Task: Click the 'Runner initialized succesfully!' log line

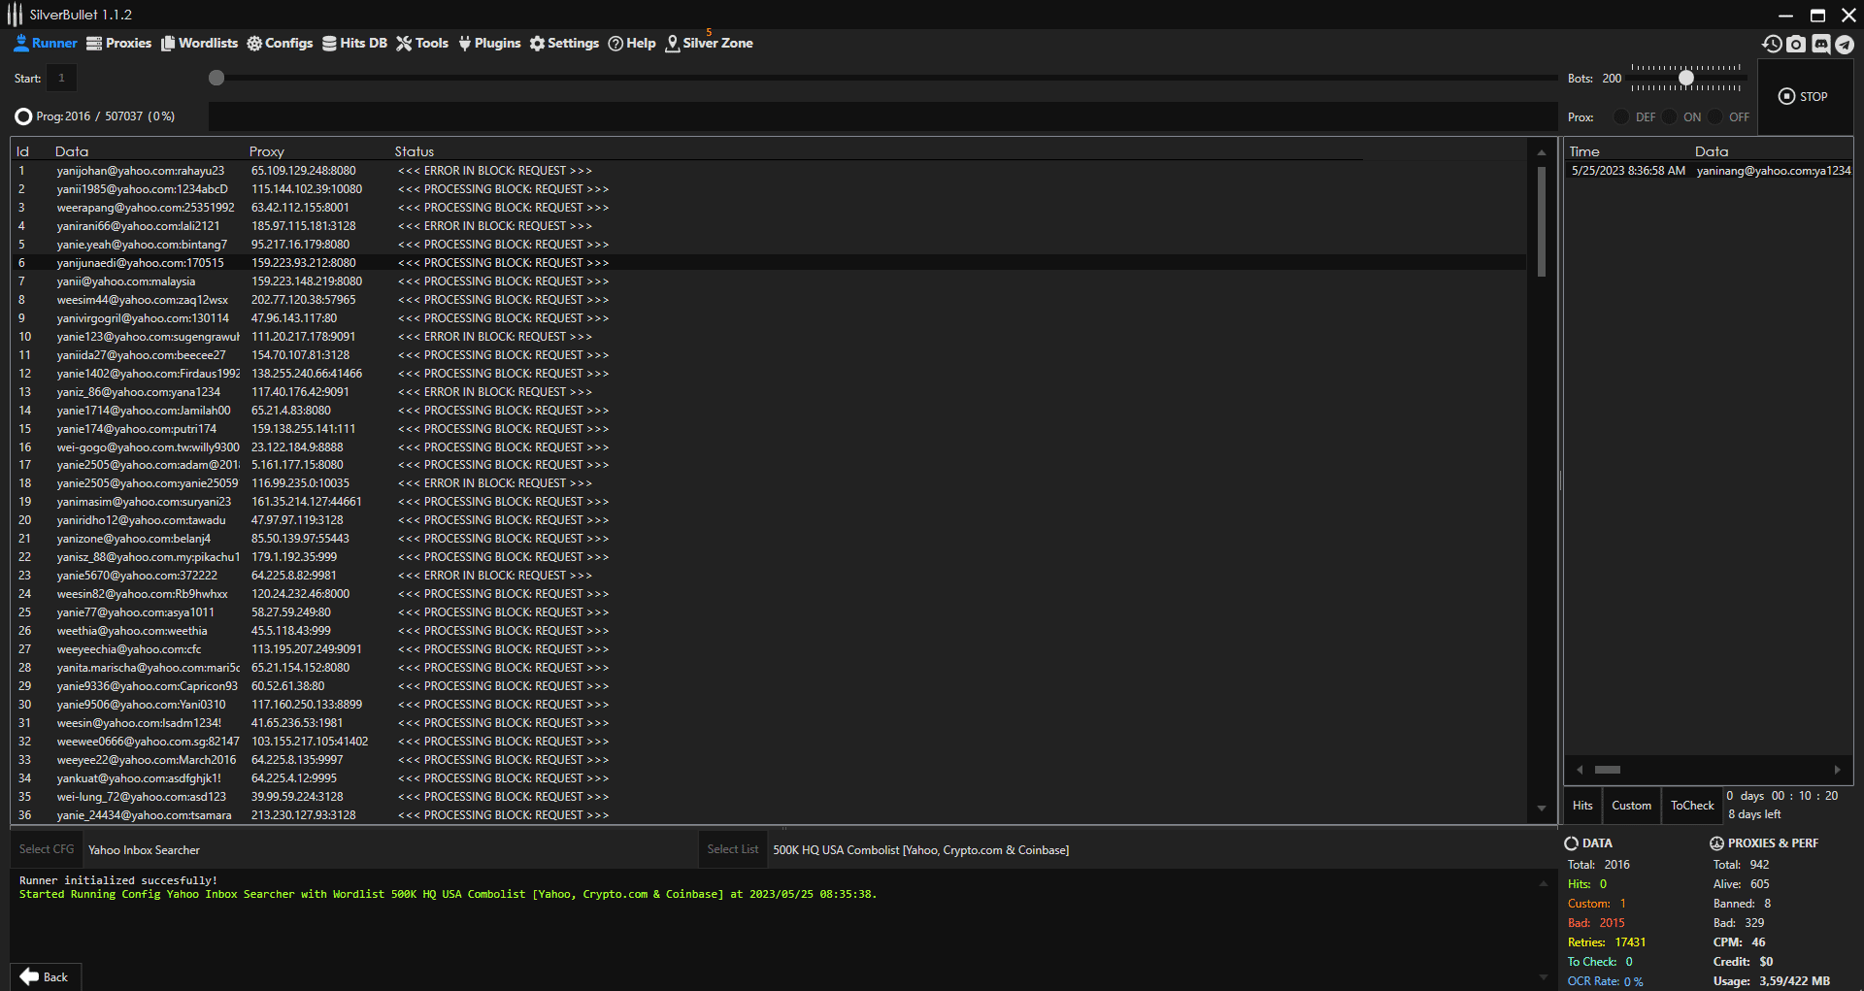Action: click(x=118, y=880)
